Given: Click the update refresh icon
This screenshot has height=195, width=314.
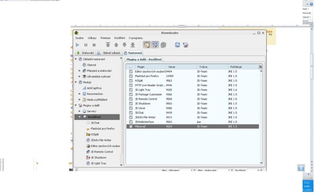Looking at the screenshot, I should 177,45.
